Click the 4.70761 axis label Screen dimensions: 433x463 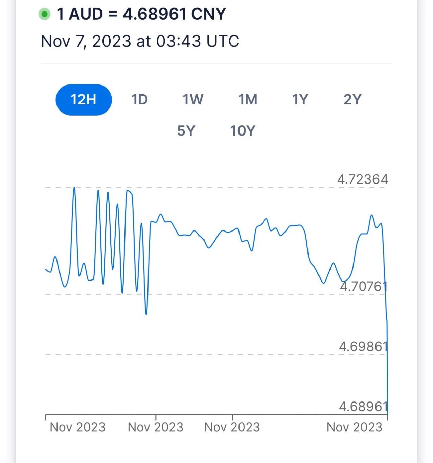pos(363,286)
